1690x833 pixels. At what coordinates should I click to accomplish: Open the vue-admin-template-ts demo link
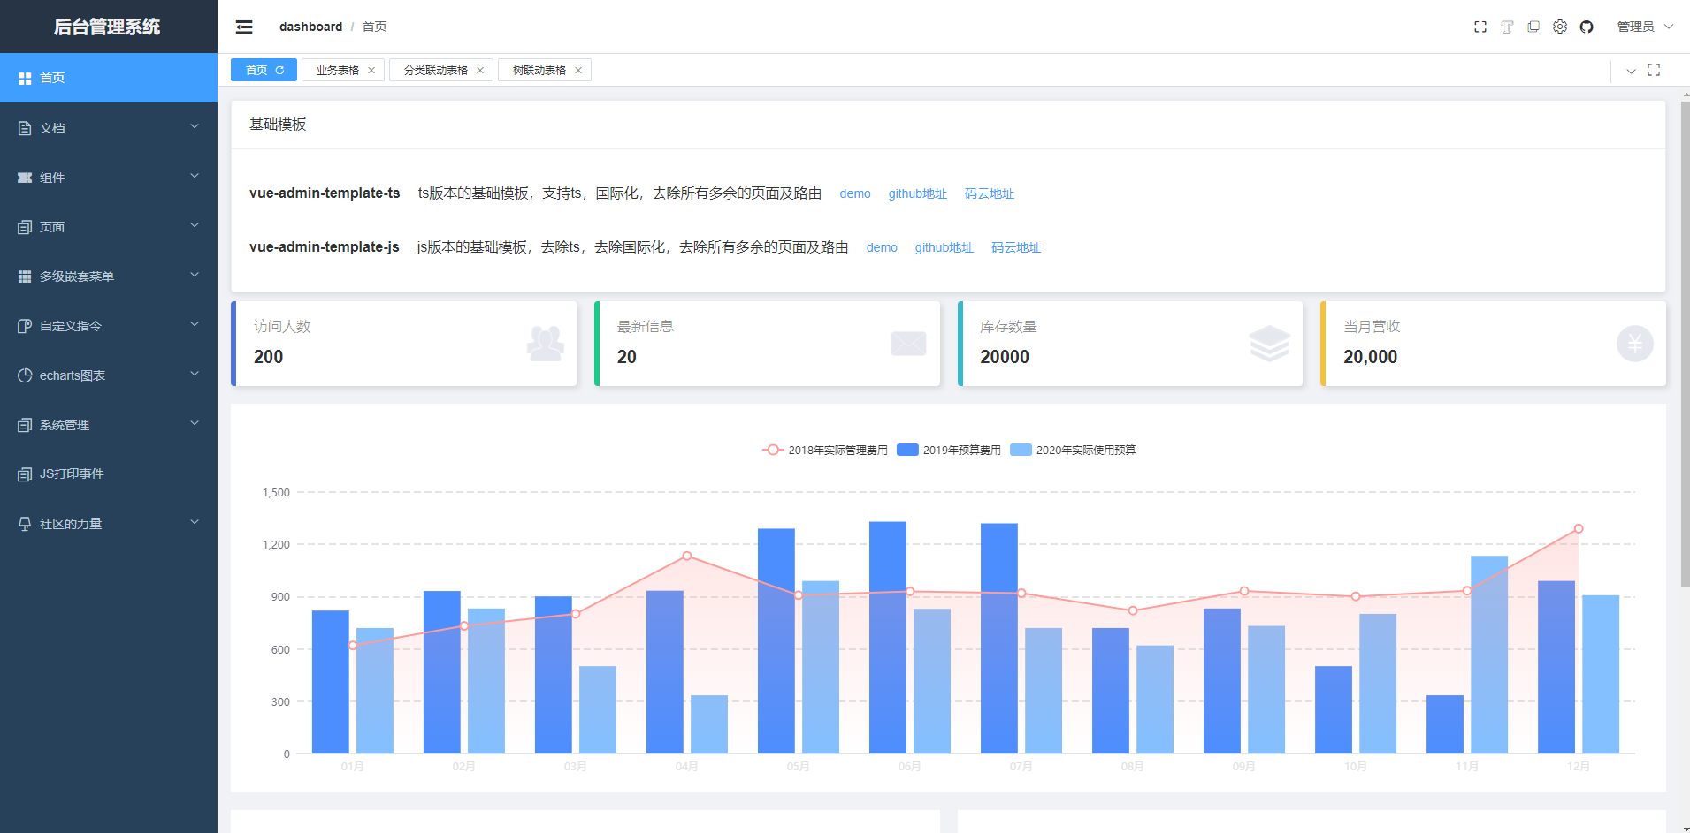click(x=854, y=193)
